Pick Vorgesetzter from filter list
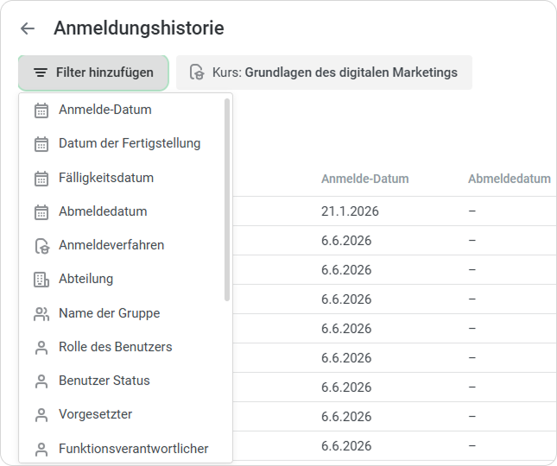 123,414
